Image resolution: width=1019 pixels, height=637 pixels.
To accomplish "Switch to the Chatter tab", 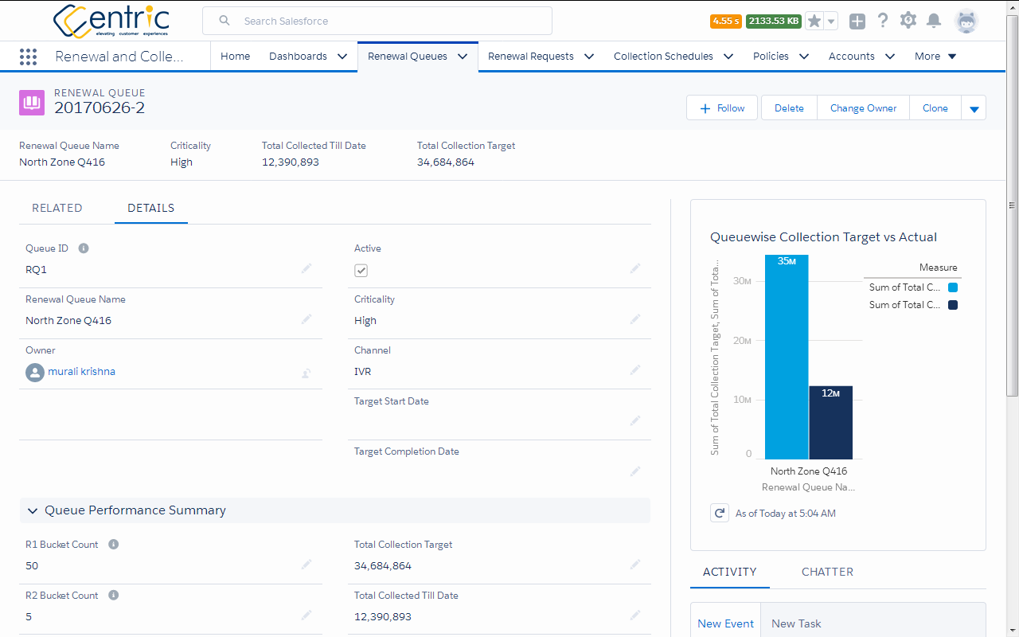I will coord(827,572).
